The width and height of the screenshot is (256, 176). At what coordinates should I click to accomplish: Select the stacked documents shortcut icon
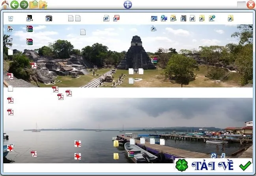[x=106, y=18]
